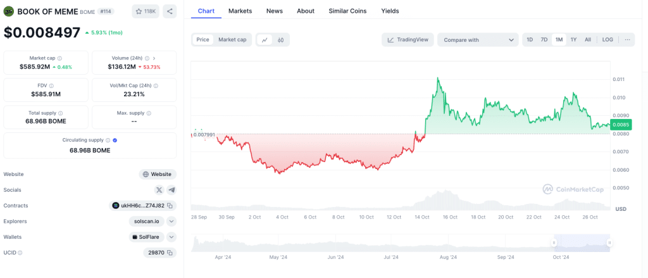Click the $585.92M market cap value

coord(34,66)
